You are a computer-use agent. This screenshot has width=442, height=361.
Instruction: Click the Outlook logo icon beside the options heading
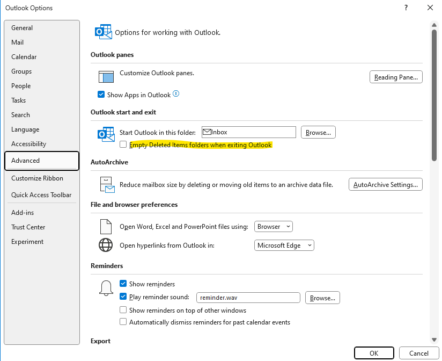coord(103,32)
